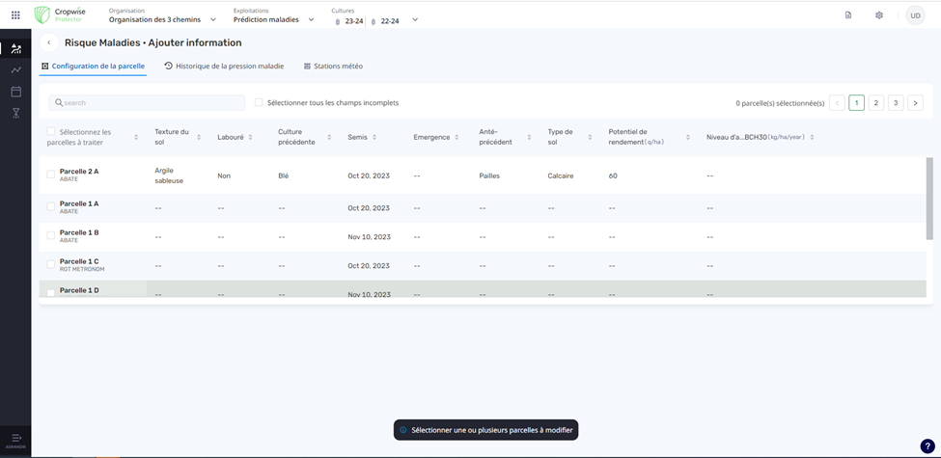
Task: Open the settings gear icon
Action: pos(879,15)
